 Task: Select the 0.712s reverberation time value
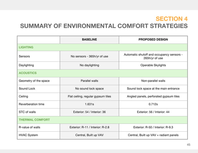(153, 104)
